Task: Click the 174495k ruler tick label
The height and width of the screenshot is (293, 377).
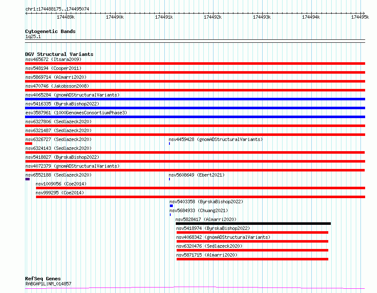Action: pyautogui.click(x=360, y=17)
